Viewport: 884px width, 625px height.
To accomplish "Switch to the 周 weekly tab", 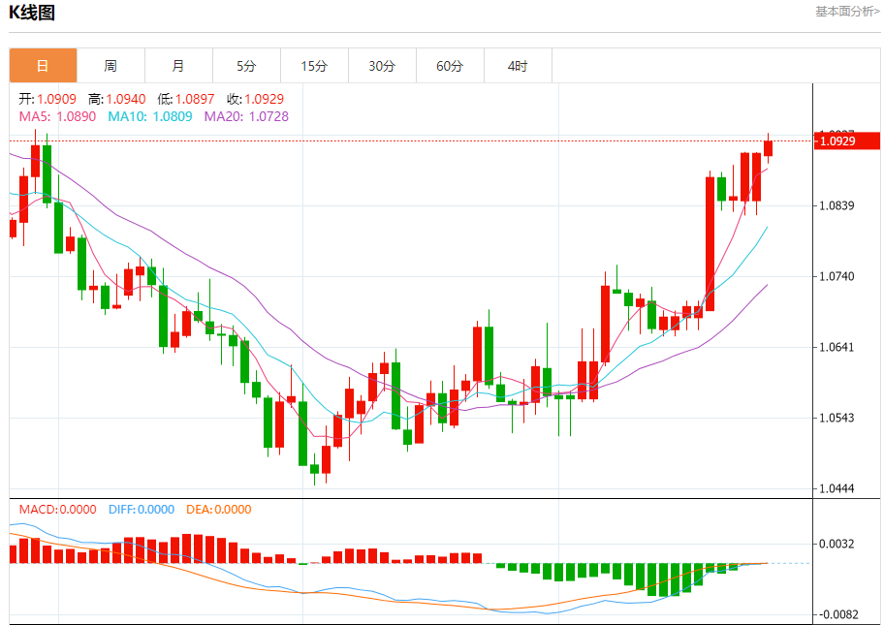I will 110,66.
